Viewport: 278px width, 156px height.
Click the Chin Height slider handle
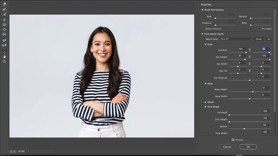(x=229, y=122)
